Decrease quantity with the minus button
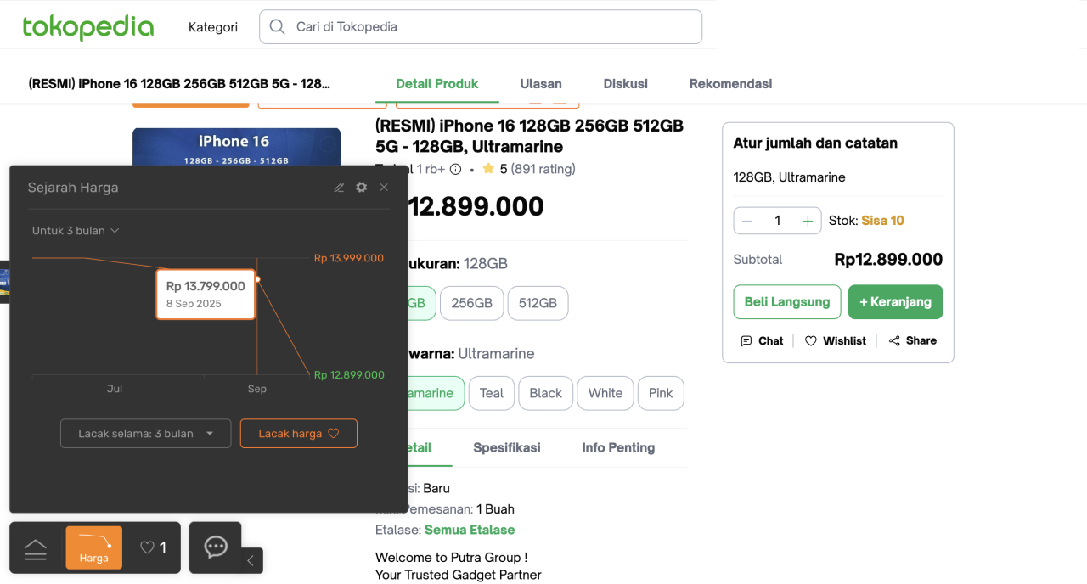Screen dimensions: 1087x584 click(x=747, y=221)
